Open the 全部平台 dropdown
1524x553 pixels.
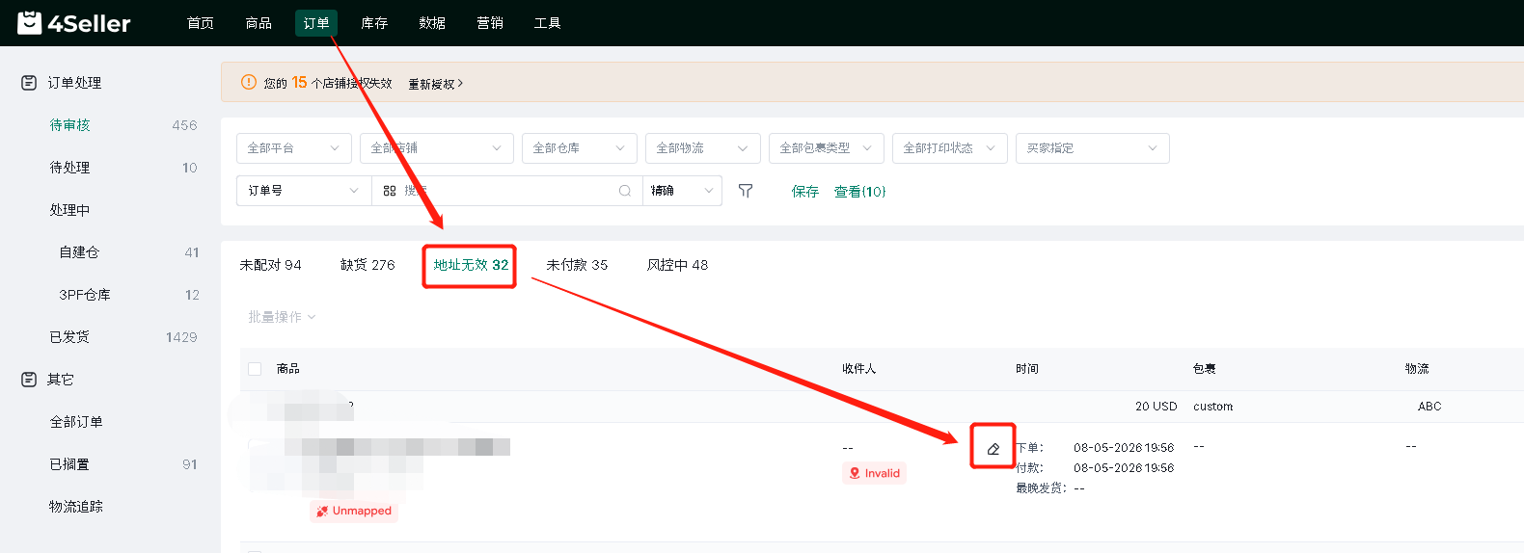click(294, 148)
